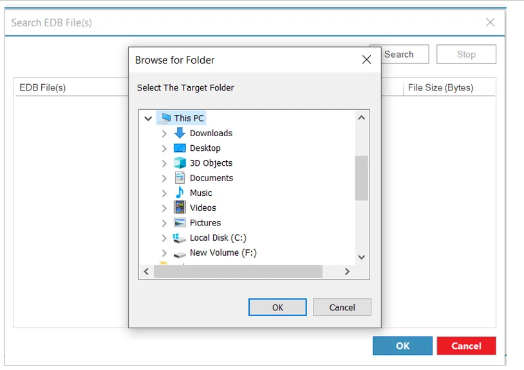Viewport: 524px width, 370px height.
Task: Expand the Local Disk (C:) node
Action: pyautogui.click(x=164, y=238)
